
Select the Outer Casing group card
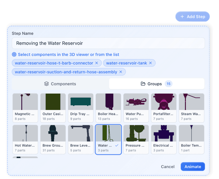[53, 108]
